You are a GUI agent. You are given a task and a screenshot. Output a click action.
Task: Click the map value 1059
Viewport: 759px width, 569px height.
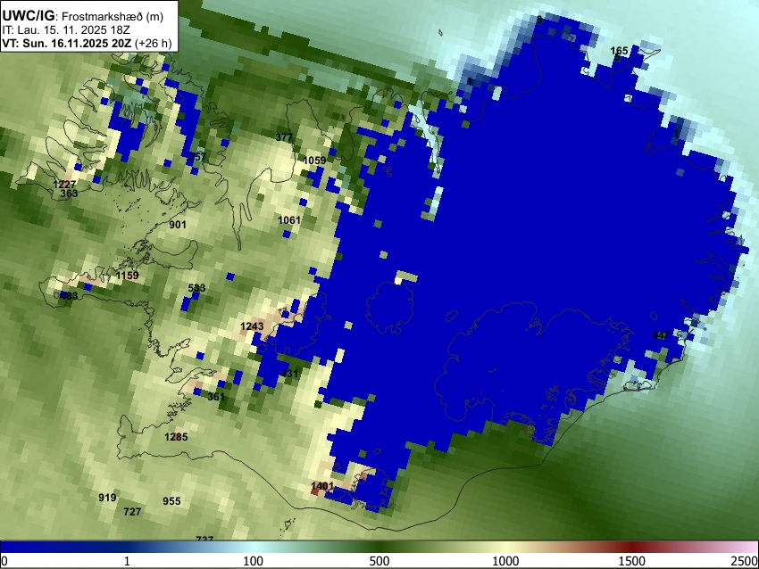point(314,160)
